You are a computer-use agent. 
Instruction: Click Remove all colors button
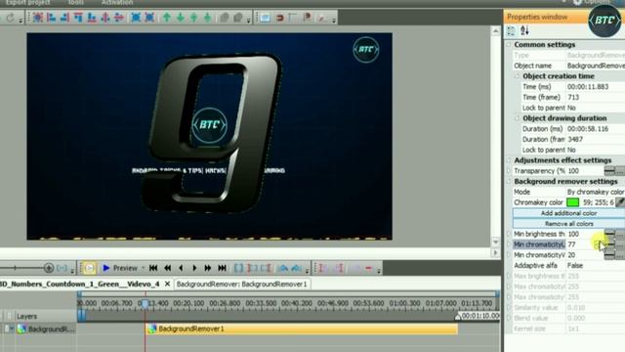coord(568,224)
